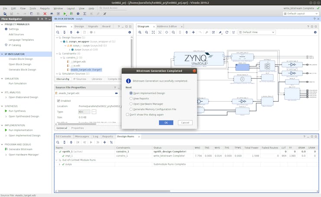This screenshot has width=321, height=197.
Task: Click the green Run Synthesis/Implementation toolbar arrow
Action: (65, 14)
